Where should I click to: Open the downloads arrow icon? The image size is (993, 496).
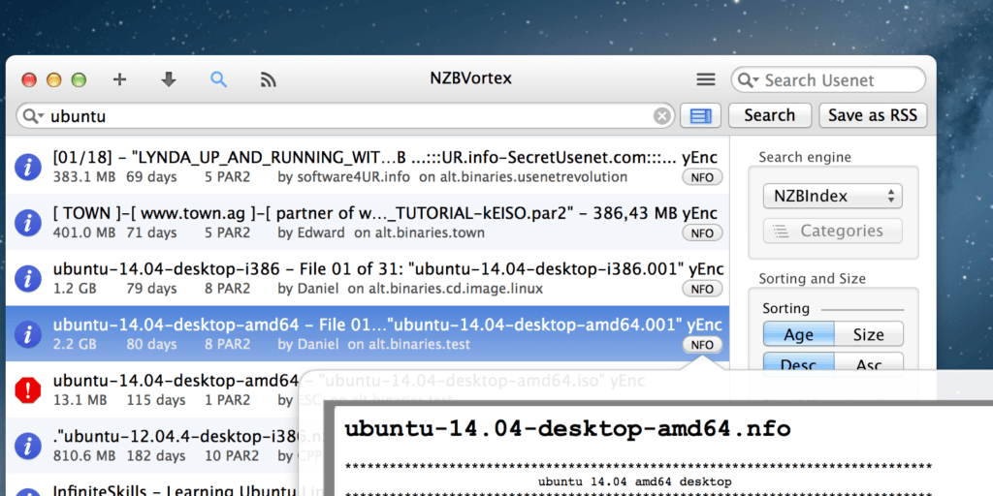(x=169, y=80)
